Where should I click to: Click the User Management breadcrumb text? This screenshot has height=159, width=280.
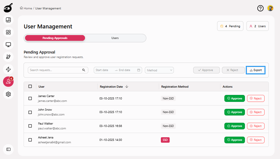click(48, 8)
